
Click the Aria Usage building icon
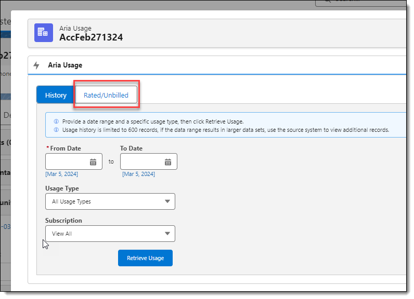44,33
